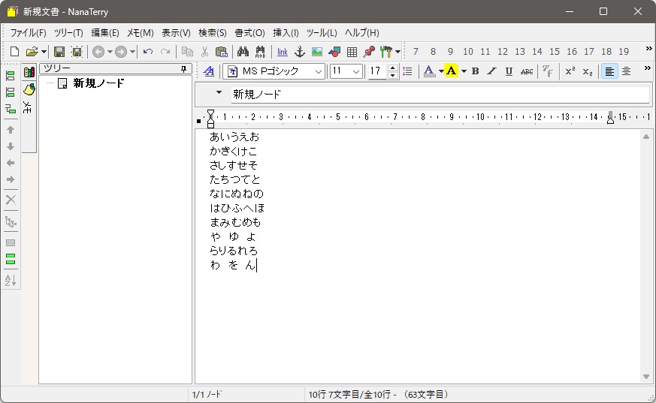The height and width of the screenshot is (403, 656).
Task: Select the 新規ノード tree node
Action: [98, 83]
